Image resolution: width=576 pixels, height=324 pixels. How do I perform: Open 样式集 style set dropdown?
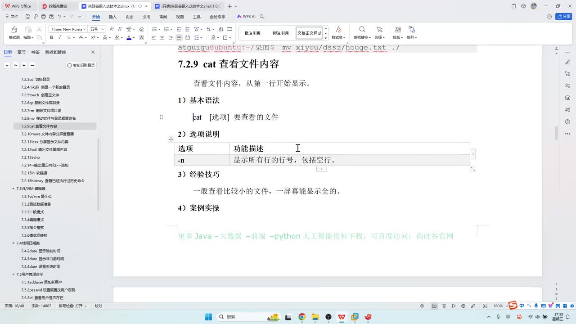point(338,37)
